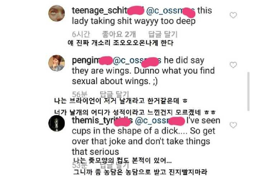
Task: Reply to teenage_schit comment via 답글 달기
Action: tap(163, 34)
